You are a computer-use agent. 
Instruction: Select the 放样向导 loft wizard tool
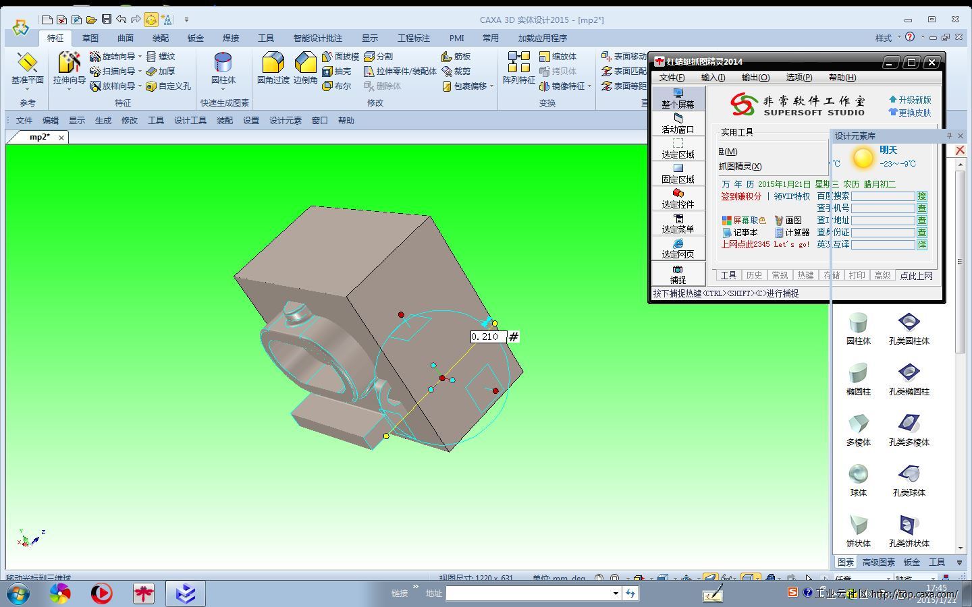(112, 86)
